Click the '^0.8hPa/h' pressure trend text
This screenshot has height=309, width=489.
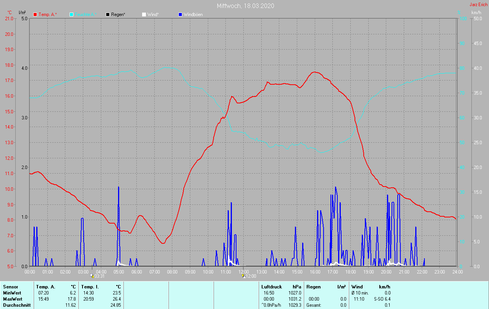coord(271,305)
